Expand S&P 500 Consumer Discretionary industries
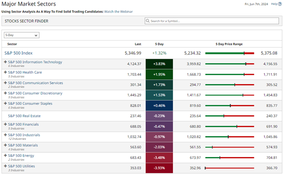 [6, 93]
